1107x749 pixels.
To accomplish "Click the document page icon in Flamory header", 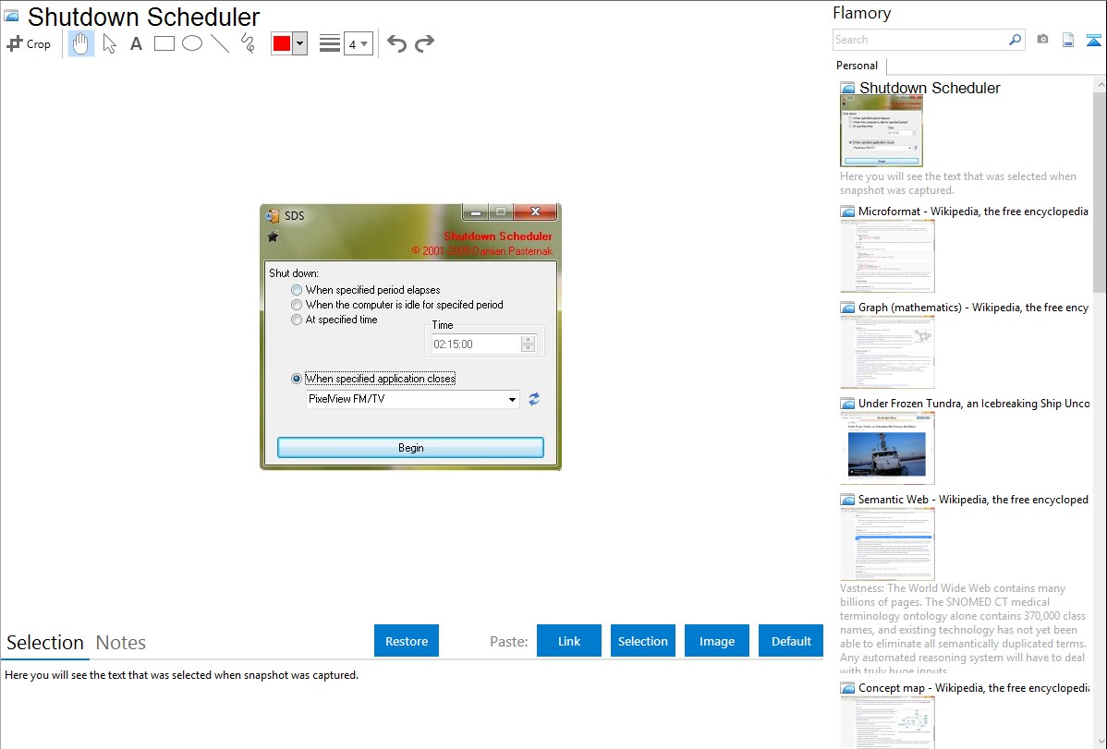I will coord(1068,40).
